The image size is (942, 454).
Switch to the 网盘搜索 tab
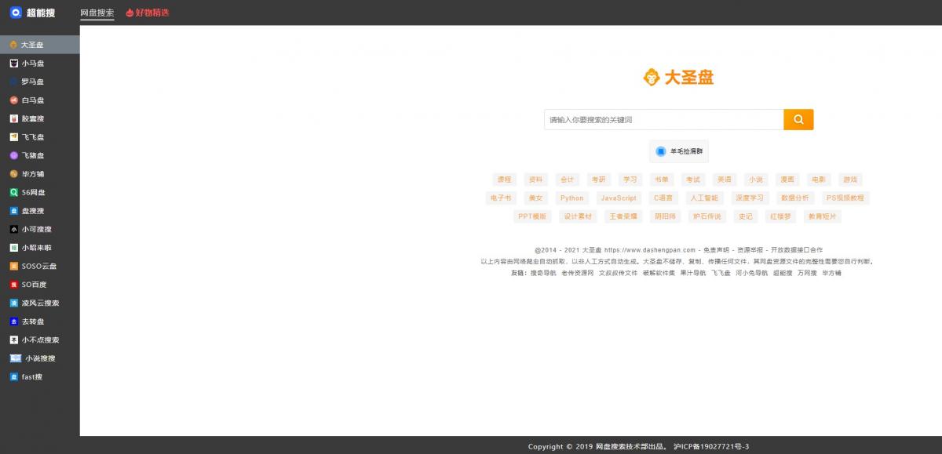coord(97,13)
